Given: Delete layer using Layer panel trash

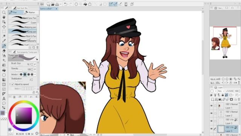Looking at the screenshot, I should [x=239, y=99].
